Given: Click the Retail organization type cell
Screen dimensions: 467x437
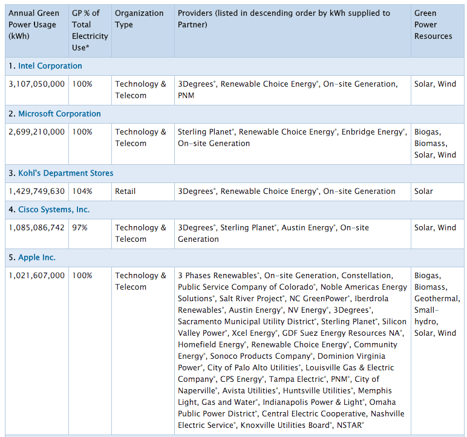Looking at the screenshot, I should click(143, 192).
